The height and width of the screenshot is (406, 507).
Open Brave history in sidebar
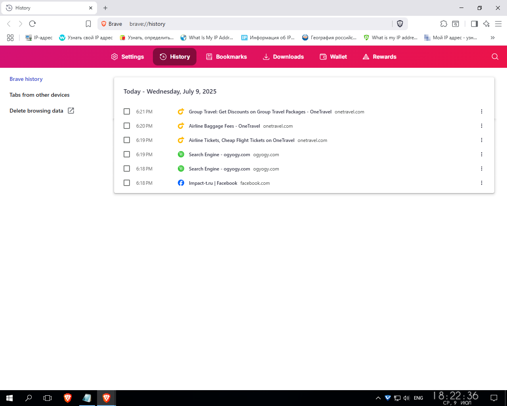pyautogui.click(x=26, y=79)
